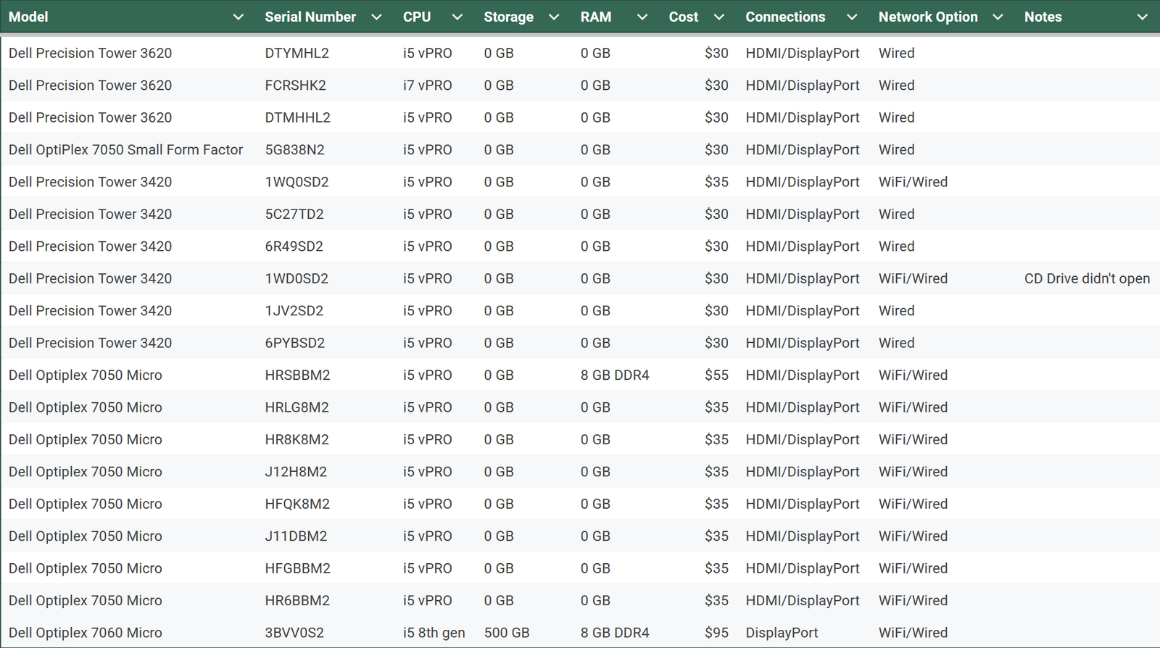Viewport: 1160px width, 648px height.
Task: Expand the Notes column filter chevron
Action: click(1143, 17)
